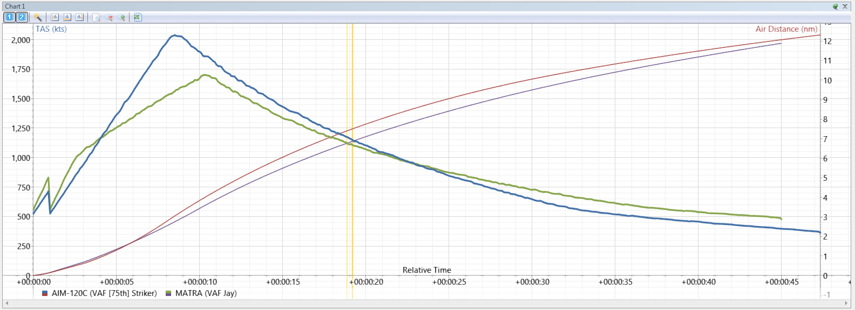Click the +00:00:10 time axis label
The height and width of the screenshot is (310, 855).
200,282
